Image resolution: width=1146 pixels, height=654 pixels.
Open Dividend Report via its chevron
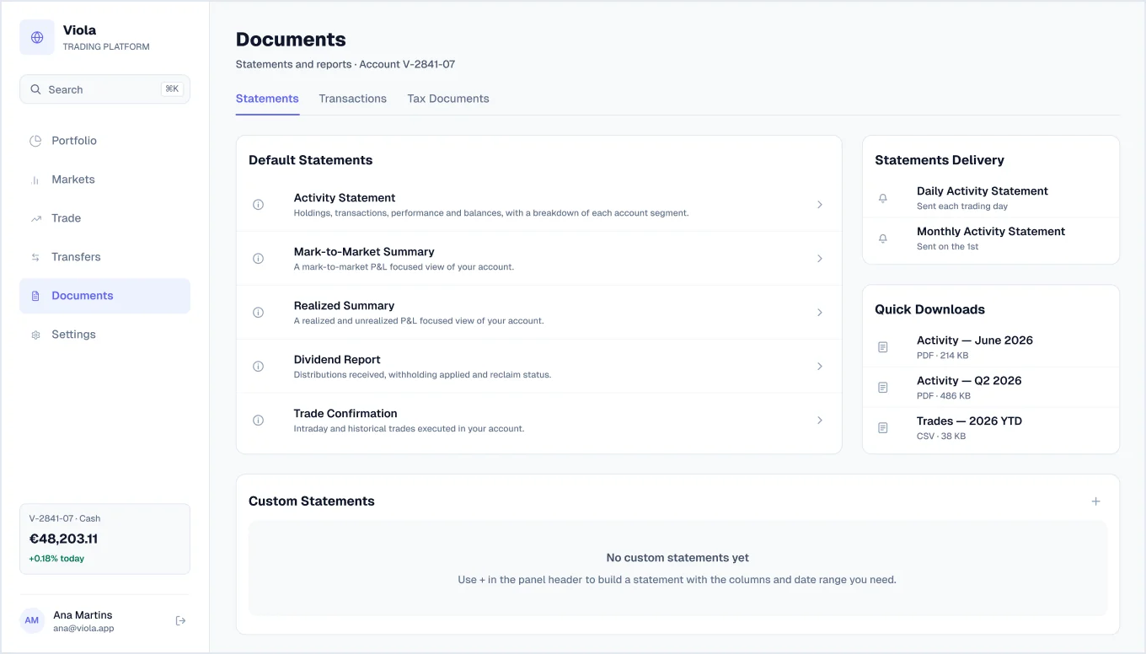pyautogui.click(x=820, y=367)
